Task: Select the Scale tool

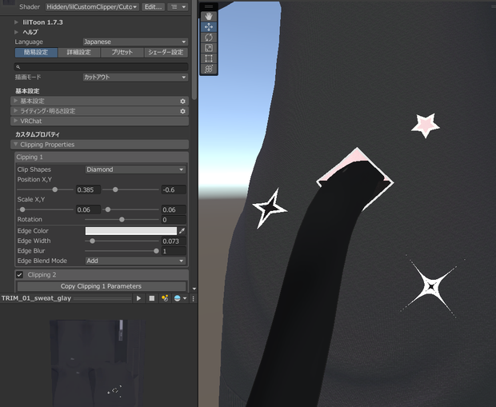Action: tap(209, 48)
